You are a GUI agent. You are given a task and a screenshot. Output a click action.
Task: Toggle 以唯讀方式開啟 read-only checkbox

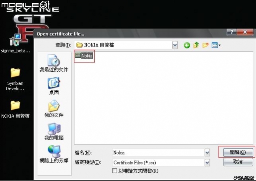tap(115, 171)
